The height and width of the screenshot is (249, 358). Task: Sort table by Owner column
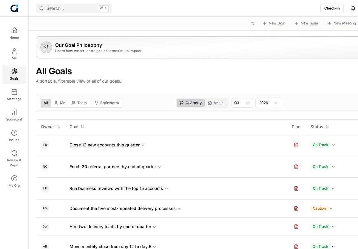[50, 127]
